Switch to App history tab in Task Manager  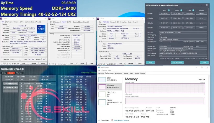pyautogui.click(x=119, y=73)
